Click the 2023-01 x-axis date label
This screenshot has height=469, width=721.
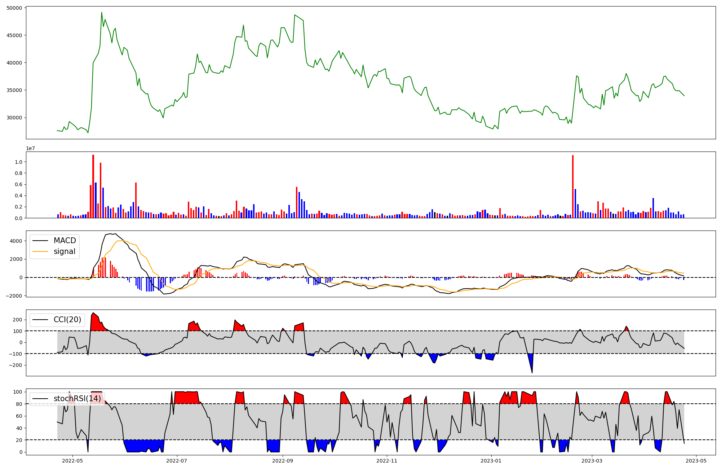click(491, 461)
